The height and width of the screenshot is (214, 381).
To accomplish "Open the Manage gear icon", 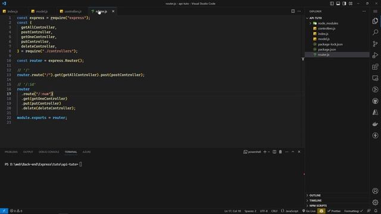I will 375,202.
